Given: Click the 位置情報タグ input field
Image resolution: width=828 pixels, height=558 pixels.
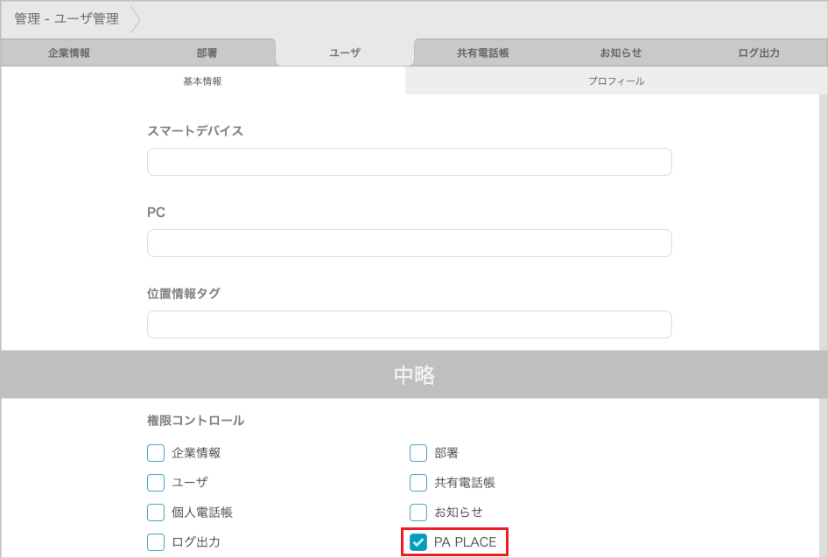Looking at the screenshot, I should pos(409,324).
